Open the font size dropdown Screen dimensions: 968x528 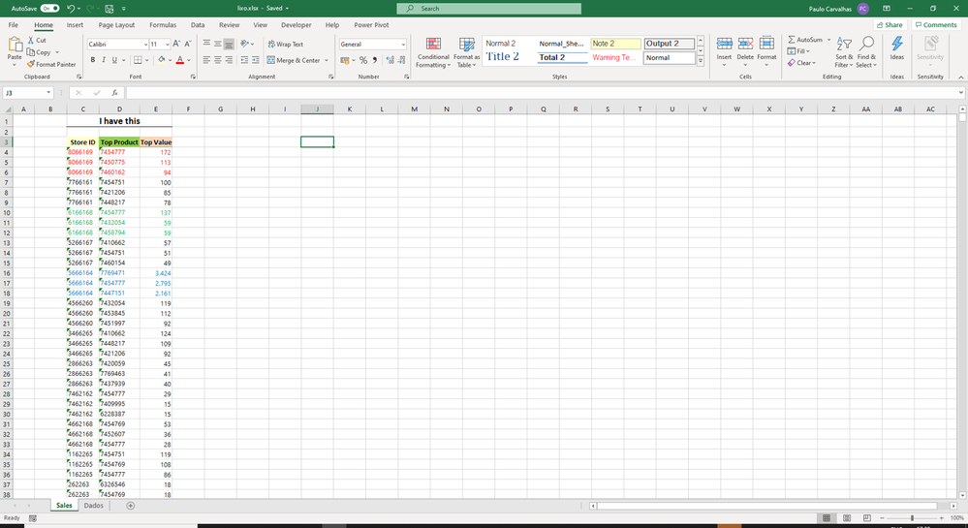[x=168, y=45]
